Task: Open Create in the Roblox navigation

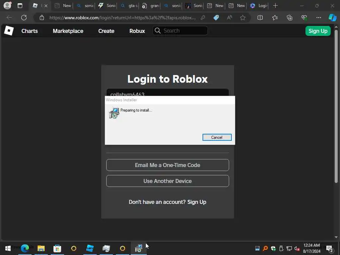Action: tap(106, 31)
